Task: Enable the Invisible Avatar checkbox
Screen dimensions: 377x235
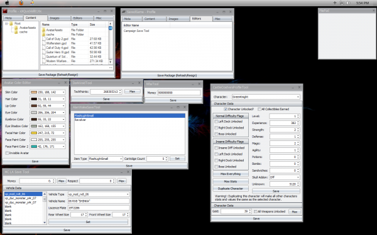Action: coord(7,153)
